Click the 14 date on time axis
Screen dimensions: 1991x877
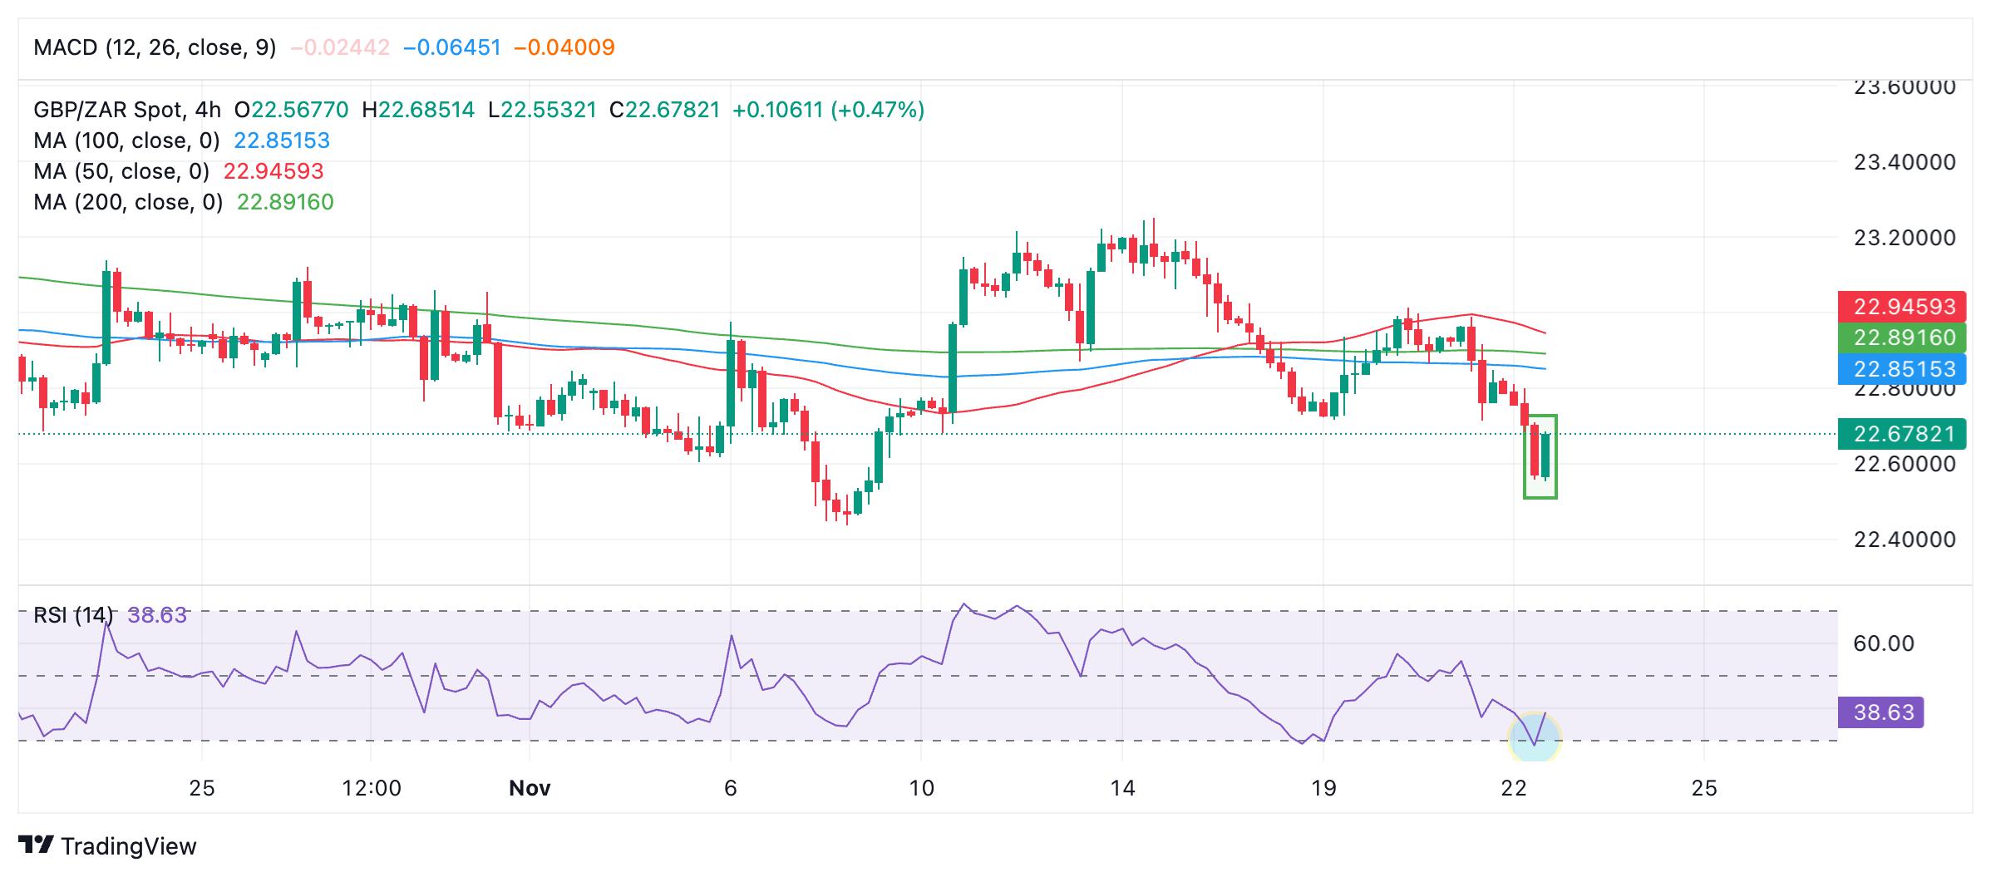click(1122, 788)
